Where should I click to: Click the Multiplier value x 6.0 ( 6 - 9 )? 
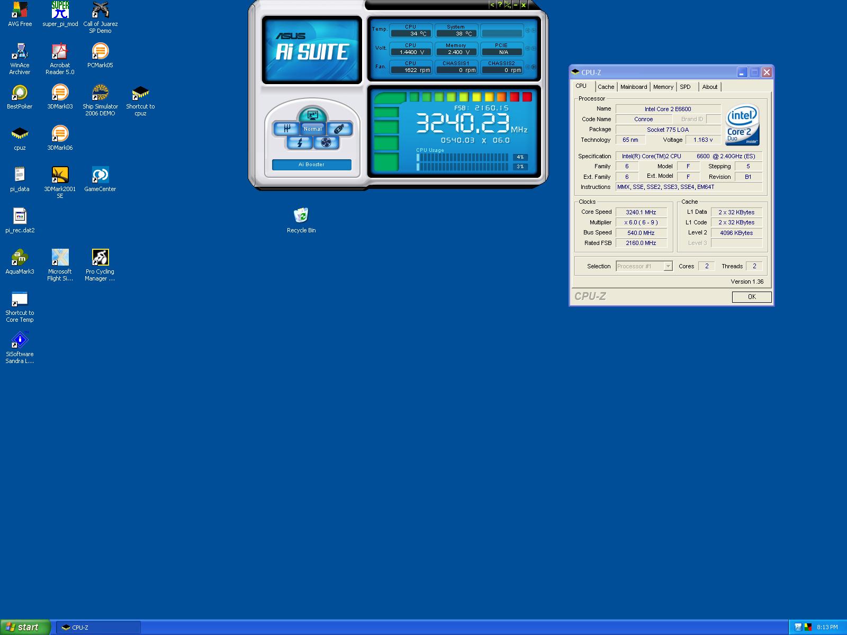click(641, 222)
